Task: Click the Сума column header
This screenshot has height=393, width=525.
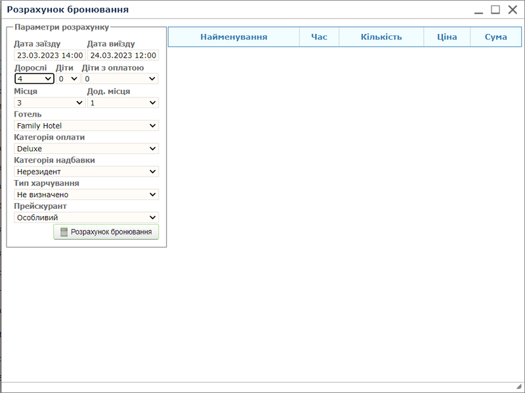Action: 495,37
